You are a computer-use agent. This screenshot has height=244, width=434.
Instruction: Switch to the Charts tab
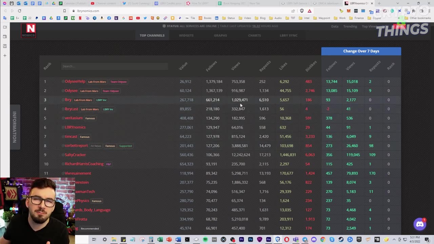254,35
